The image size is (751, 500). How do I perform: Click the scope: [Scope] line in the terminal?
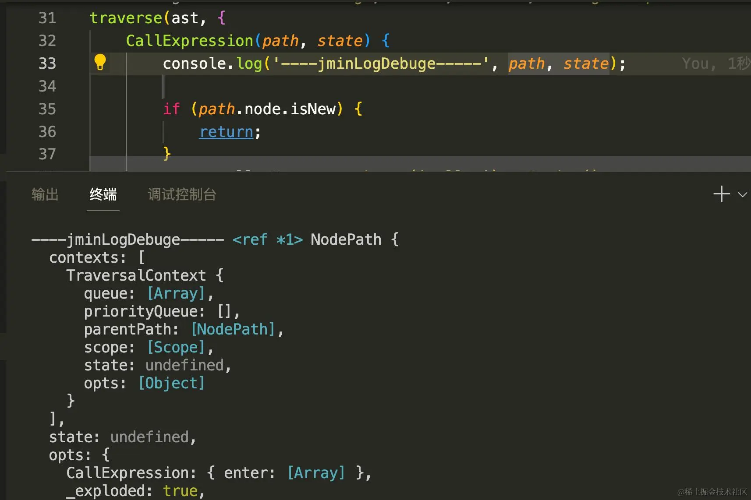tap(149, 347)
